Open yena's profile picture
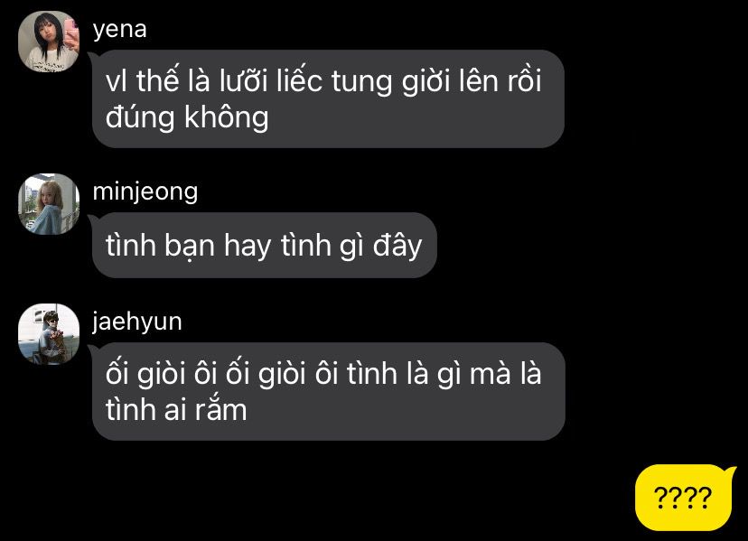The height and width of the screenshot is (541, 748). point(49,42)
